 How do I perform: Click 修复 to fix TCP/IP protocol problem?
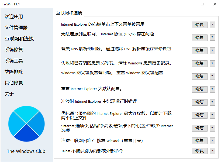coord(199,37)
